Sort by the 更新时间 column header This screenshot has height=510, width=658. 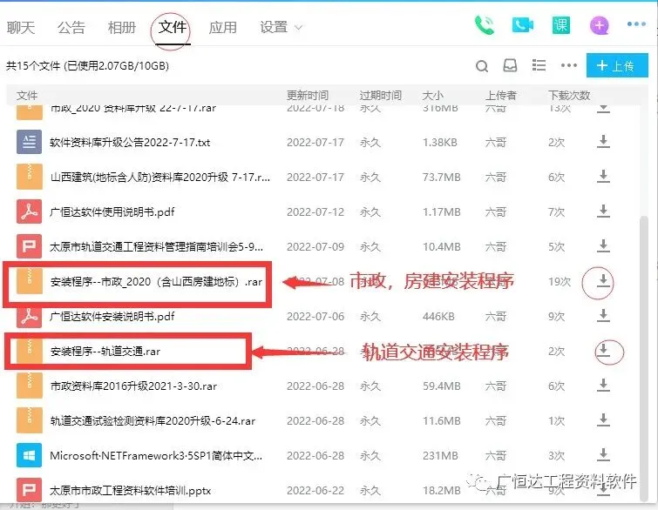(307, 95)
